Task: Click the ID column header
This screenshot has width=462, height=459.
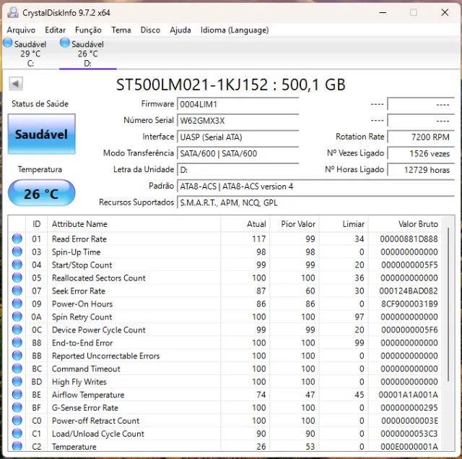Action: point(37,224)
